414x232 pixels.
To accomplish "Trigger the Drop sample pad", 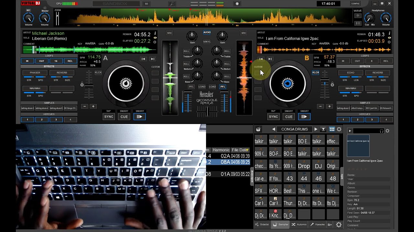I will click(x=304, y=165).
